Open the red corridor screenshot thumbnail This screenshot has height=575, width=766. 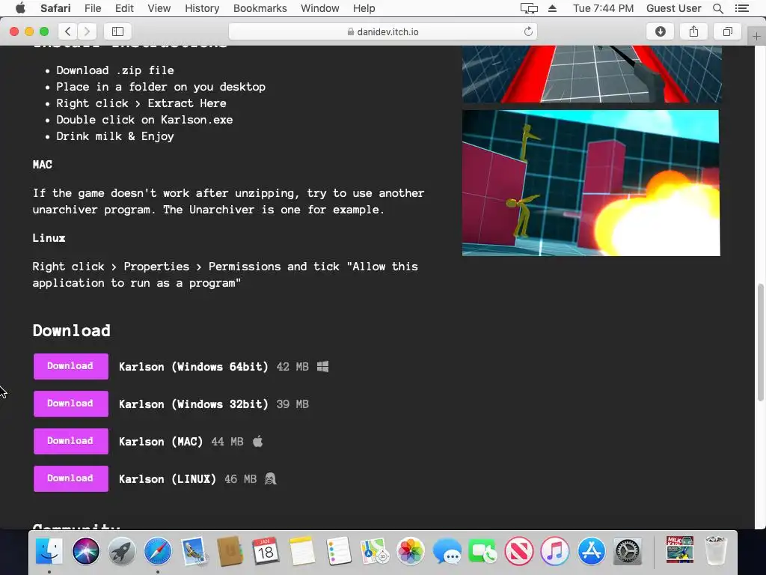tap(592, 74)
